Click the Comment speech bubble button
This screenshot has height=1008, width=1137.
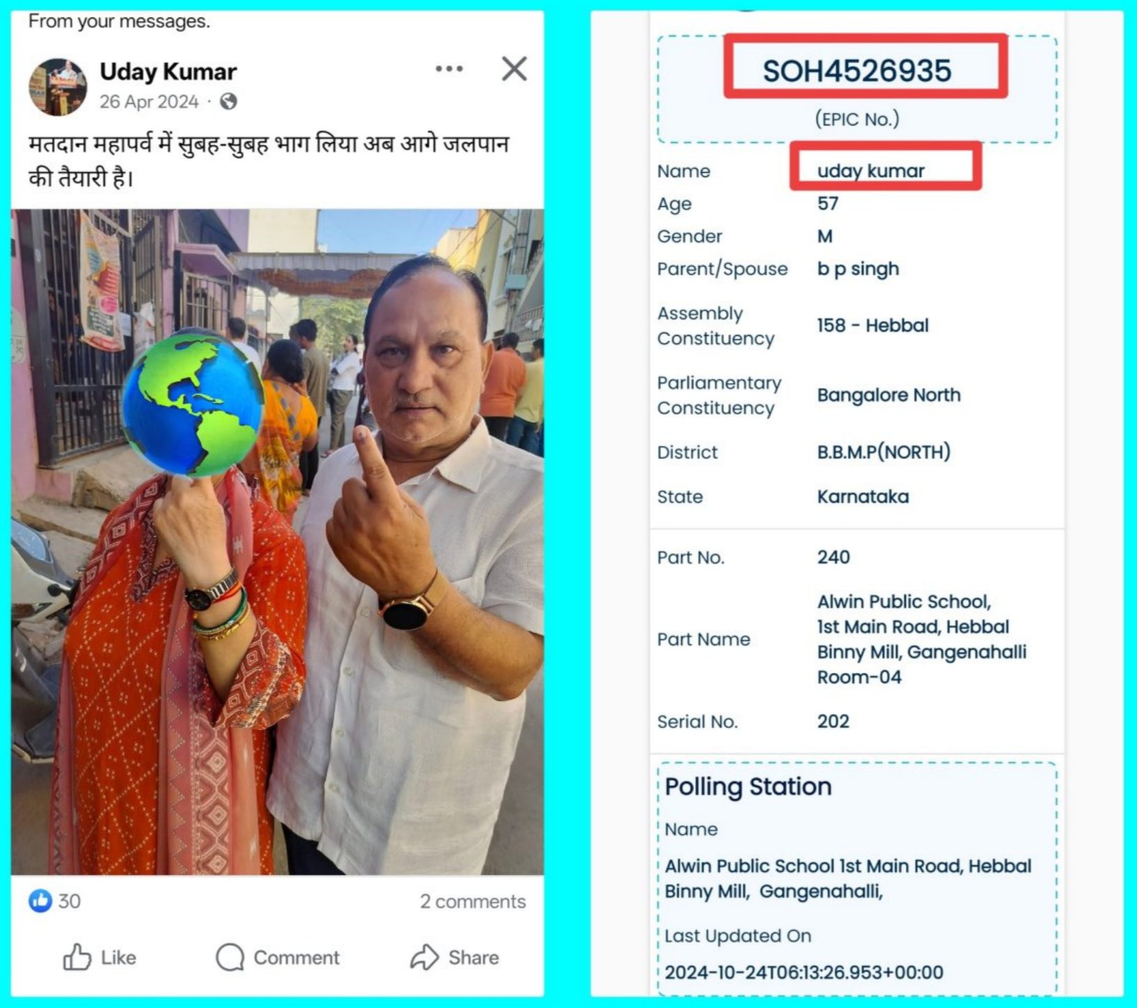pos(277,958)
